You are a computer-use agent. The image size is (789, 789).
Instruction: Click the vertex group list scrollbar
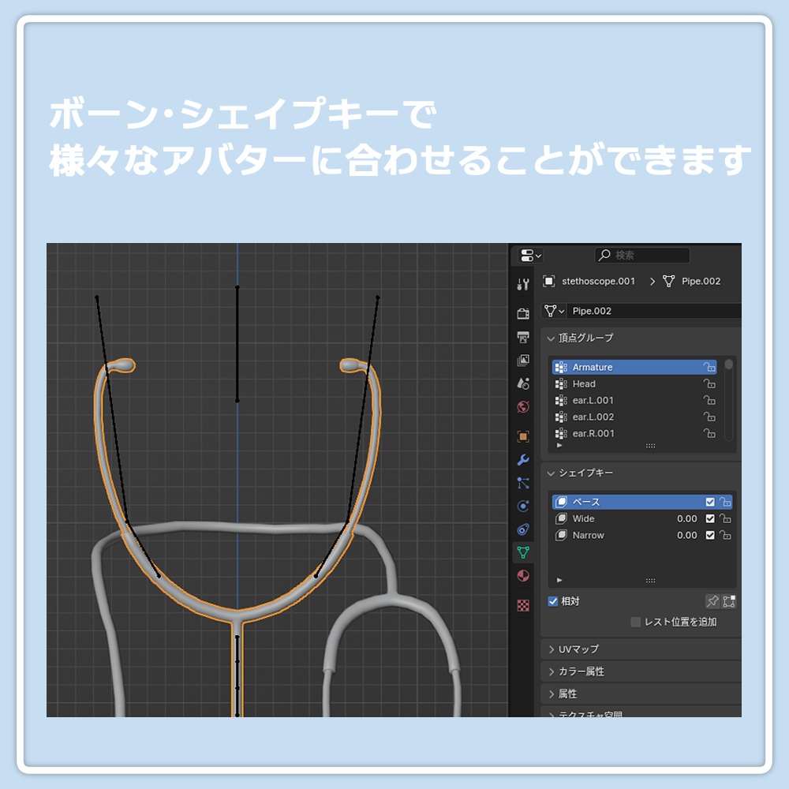click(x=728, y=399)
